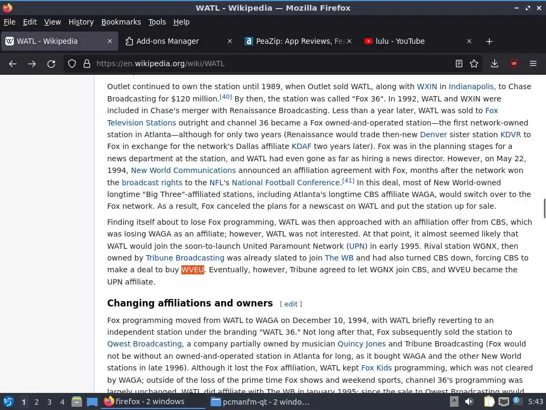Follow the Tribune Broadcasting link

(x=185, y=258)
